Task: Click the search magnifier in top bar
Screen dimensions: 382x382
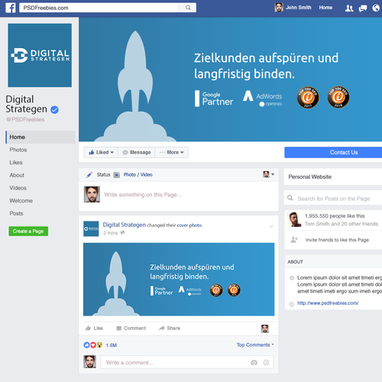Action: pyautogui.click(x=188, y=8)
